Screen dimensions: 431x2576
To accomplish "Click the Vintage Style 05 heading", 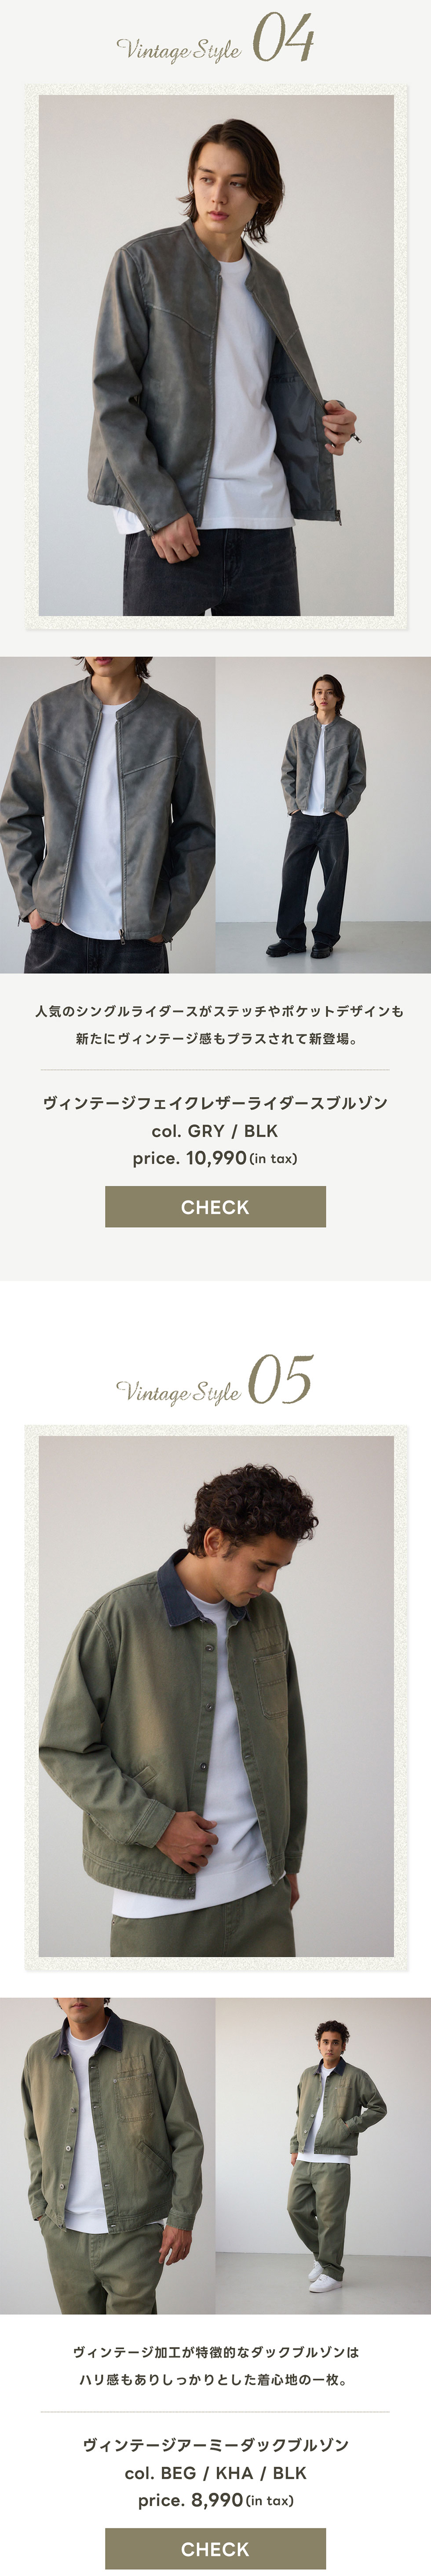I will pyautogui.click(x=215, y=1382).
